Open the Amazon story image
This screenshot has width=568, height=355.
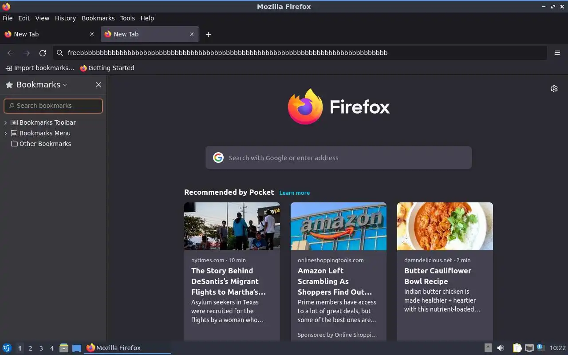339,226
